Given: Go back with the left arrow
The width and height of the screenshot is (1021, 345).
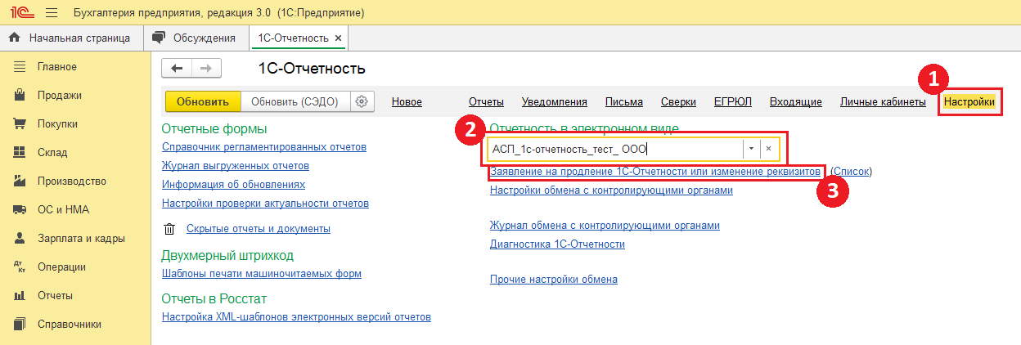Looking at the screenshot, I should [x=177, y=68].
